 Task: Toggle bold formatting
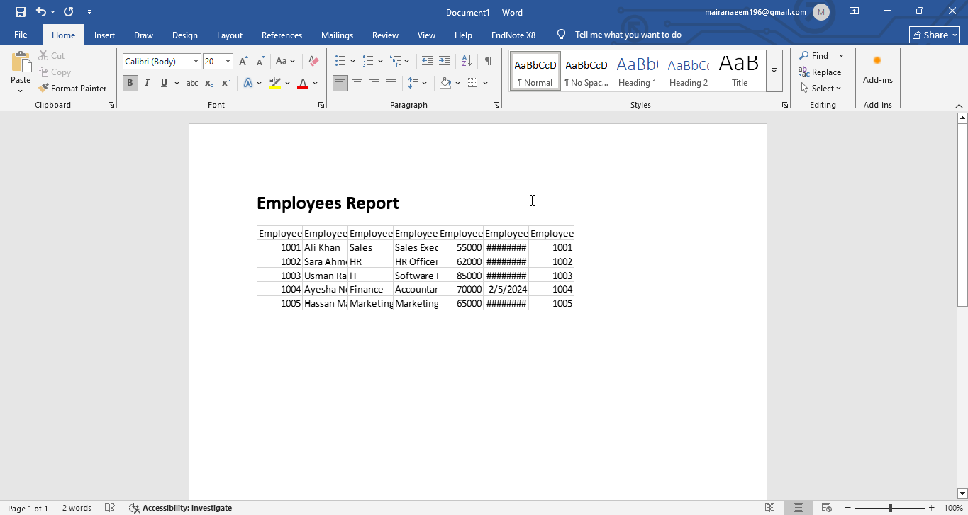tap(130, 83)
